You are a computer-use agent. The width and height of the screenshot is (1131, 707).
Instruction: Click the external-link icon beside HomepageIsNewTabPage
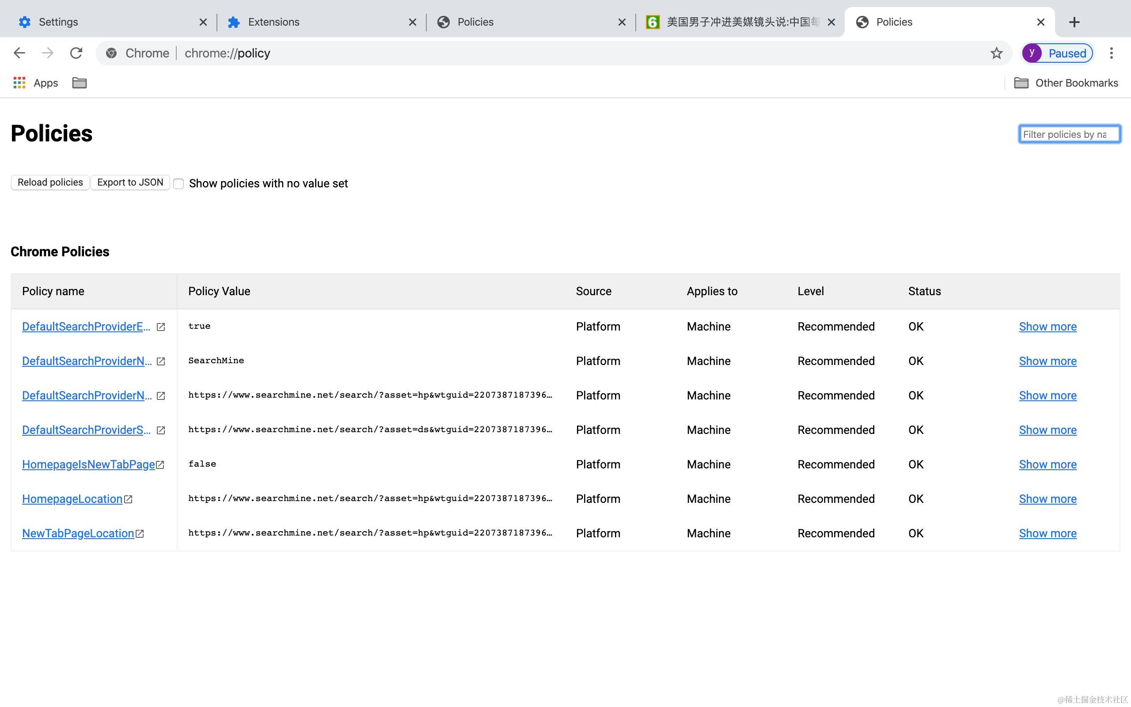[160, 465]
